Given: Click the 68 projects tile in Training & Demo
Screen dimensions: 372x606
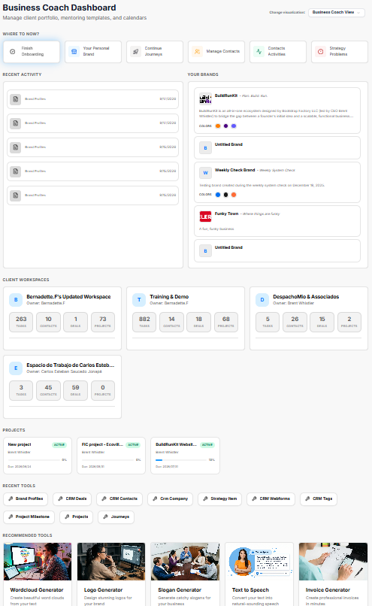Looking at the screenshot, I should click(226, 322).
